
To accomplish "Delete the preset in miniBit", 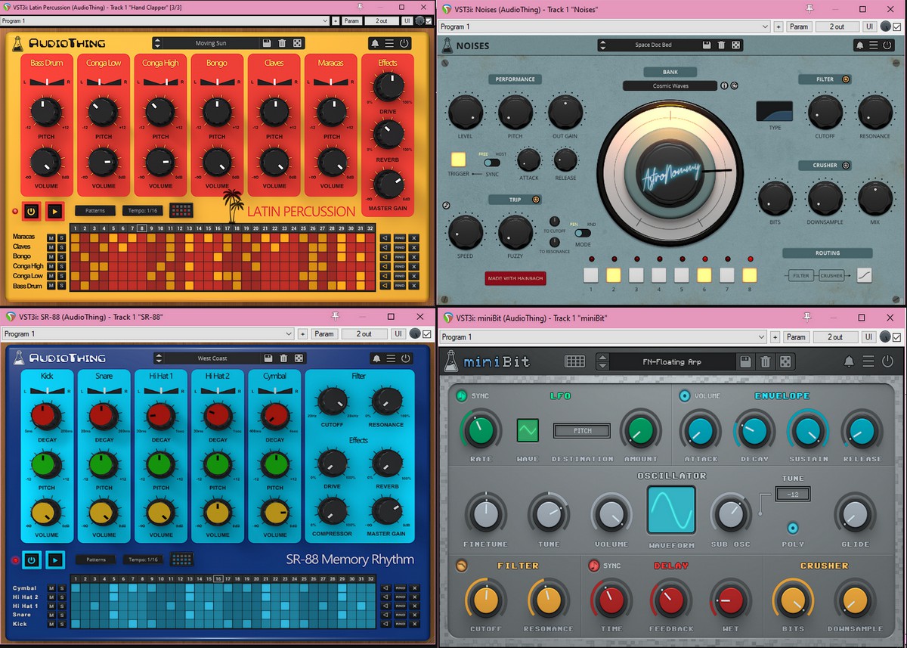I will (766, 361).
